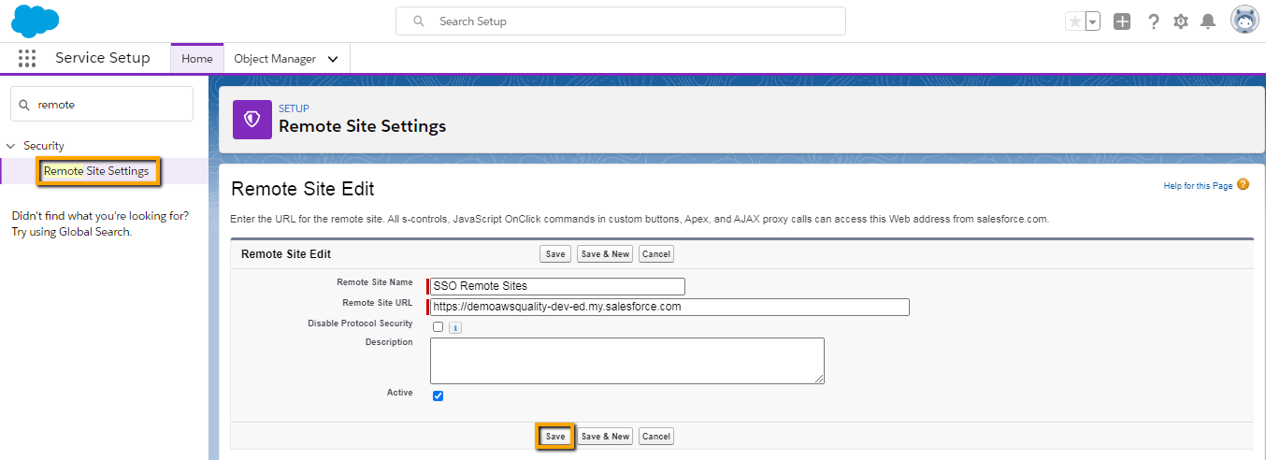The height and width of the screenshot is (460, 1266).
Task: Focus the Quick Find box containing remote
Action: [x=102, y=105]
